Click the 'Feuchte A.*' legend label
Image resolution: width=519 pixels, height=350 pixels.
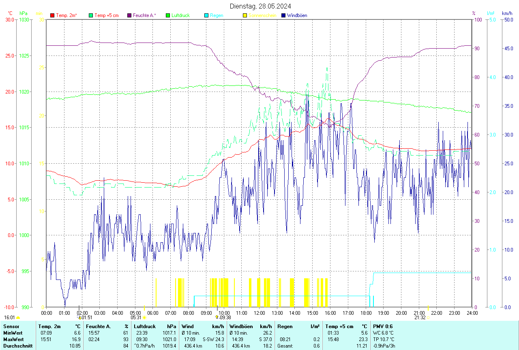tap(144, 15)
